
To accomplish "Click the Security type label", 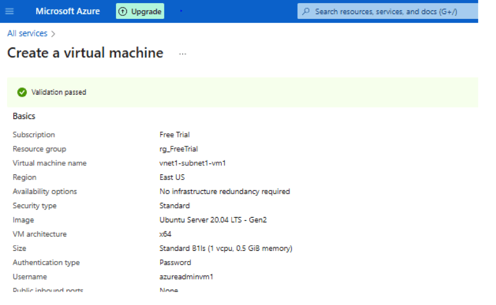I will pyautogui.click(x=35, y=206).
